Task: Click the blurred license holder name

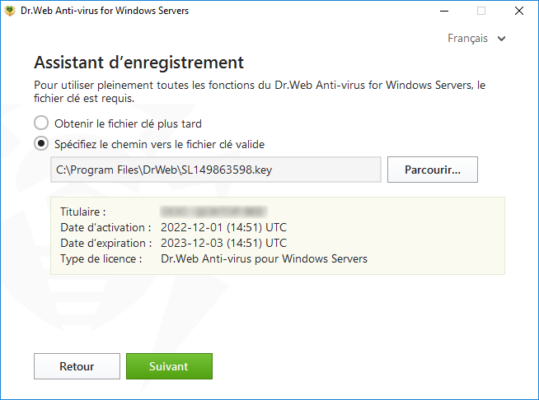Action: click(x=213, y=212)
